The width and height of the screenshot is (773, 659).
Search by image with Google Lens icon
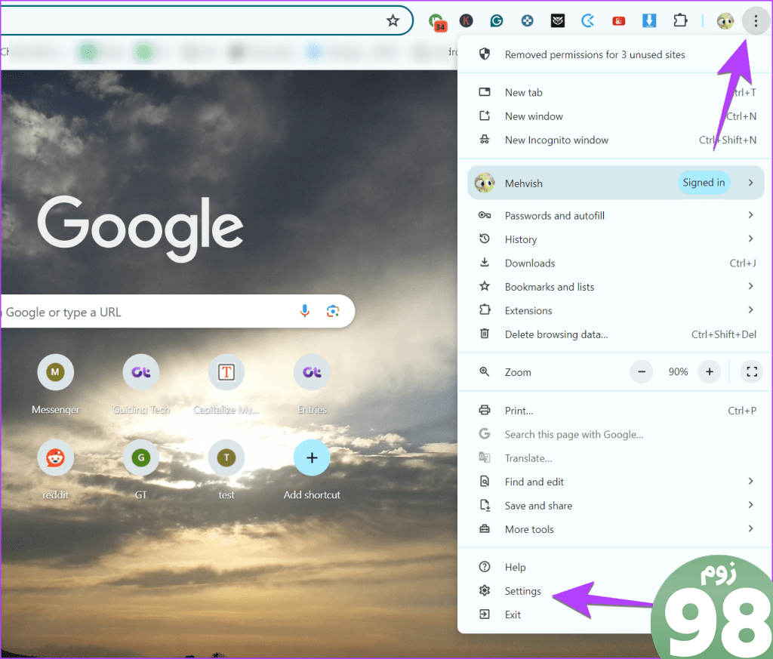[x=333, y=311]
